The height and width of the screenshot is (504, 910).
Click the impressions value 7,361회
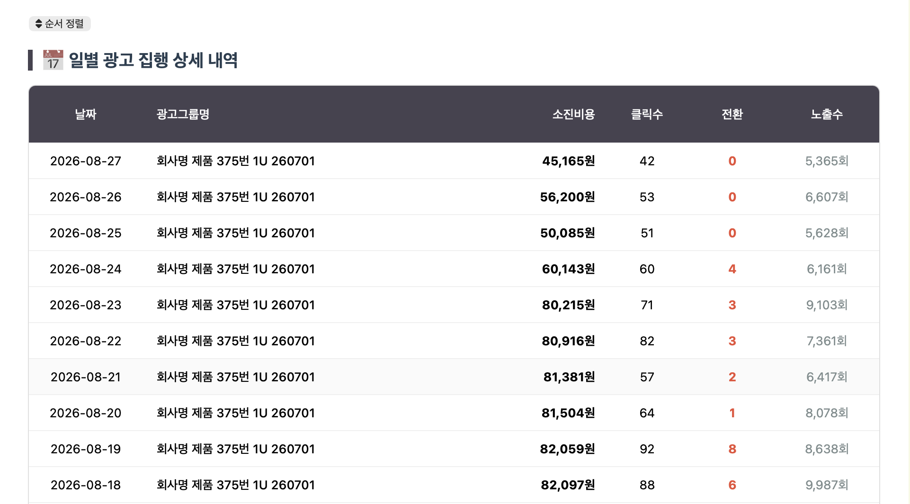[827, 341]
